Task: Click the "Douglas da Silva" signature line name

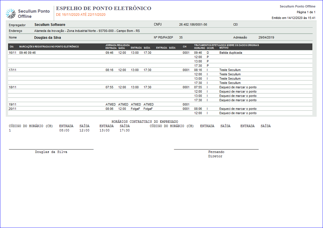Action: [x=51, y=152]
